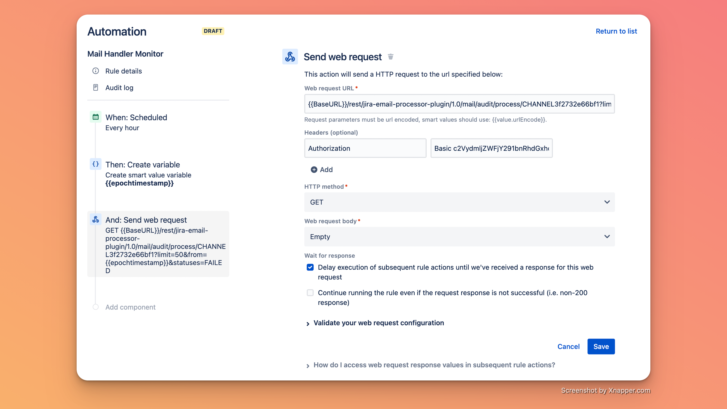The image size is (727, 409).
Task: Click Return to list link
Action: pos(616,31)
